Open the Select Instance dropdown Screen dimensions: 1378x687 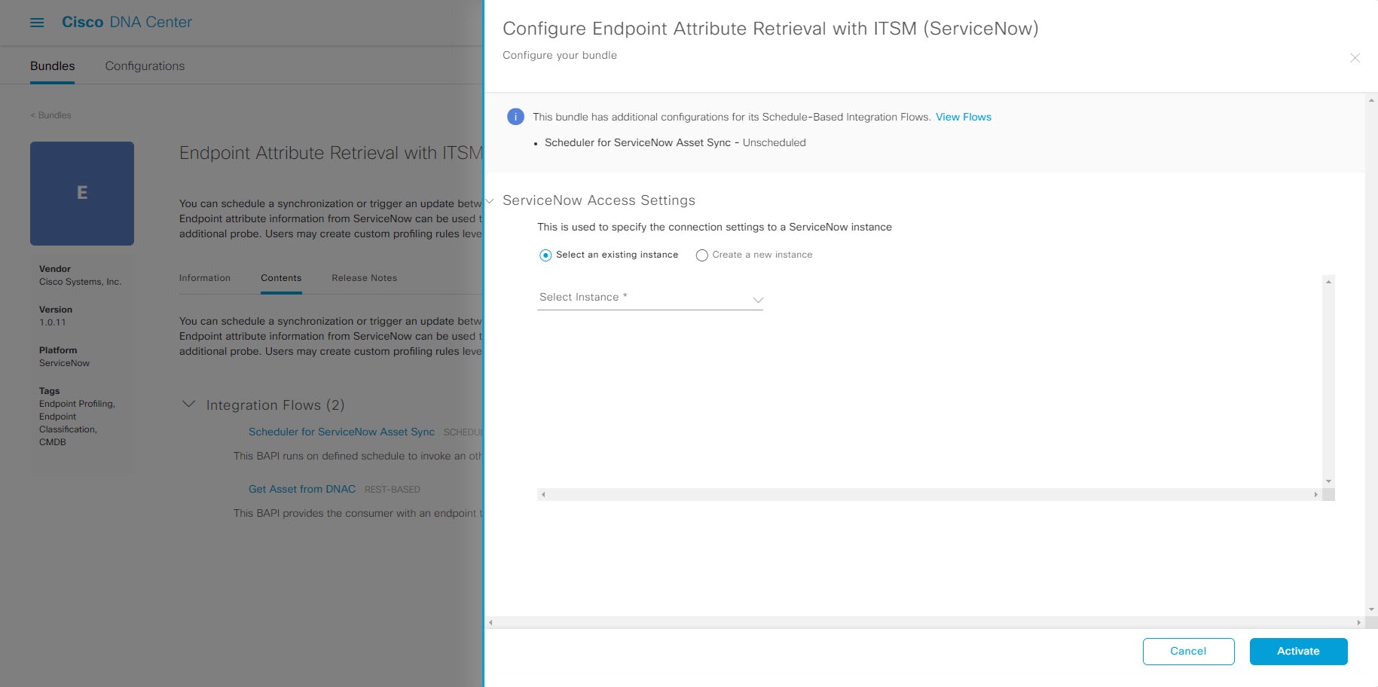[x=650, y=298]
